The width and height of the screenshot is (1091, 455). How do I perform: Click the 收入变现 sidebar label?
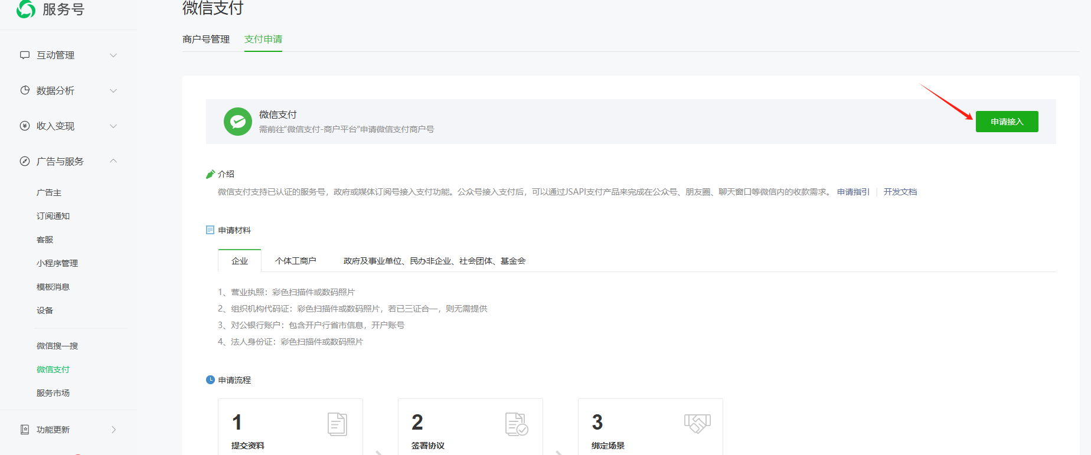(55, 126)
